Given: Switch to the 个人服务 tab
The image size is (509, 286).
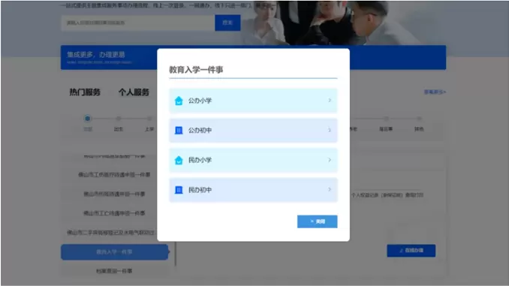Looking at the screenshot, I should click(x=134, y=92).
